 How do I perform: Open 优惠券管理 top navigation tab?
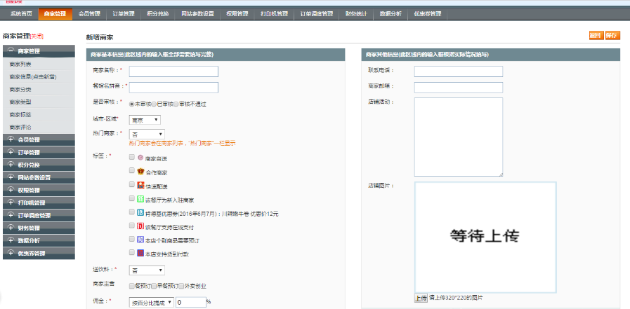428,14
